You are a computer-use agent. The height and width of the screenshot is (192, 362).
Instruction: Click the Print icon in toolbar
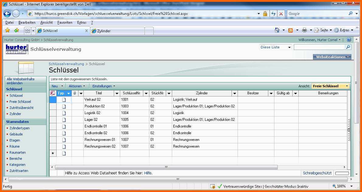coord(305,30)
